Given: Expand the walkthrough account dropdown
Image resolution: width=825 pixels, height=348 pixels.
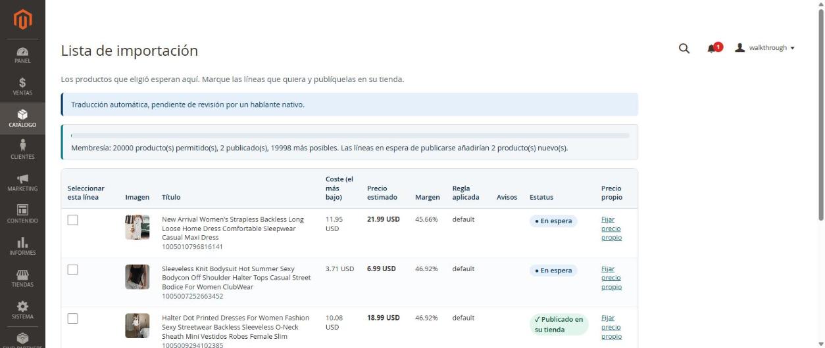Looking at the screenshot, I should coord(764,48).
